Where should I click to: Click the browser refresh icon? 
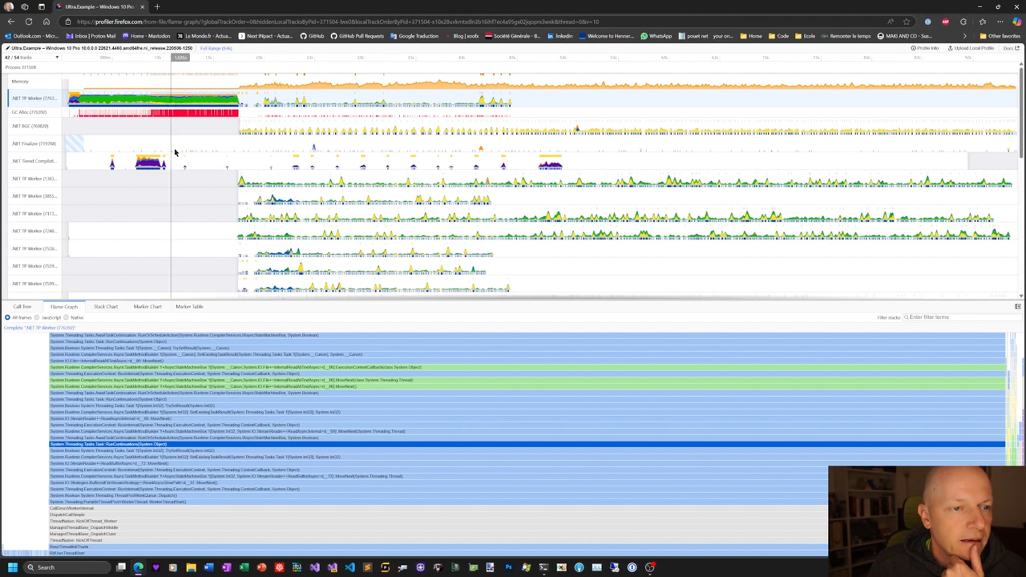pyautogui.click(x=29, y=21)
